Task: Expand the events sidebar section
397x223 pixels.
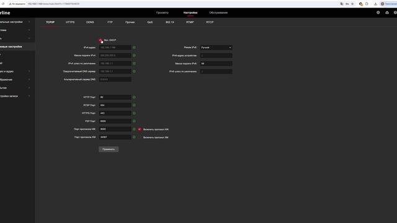Action: pos(29,88)
